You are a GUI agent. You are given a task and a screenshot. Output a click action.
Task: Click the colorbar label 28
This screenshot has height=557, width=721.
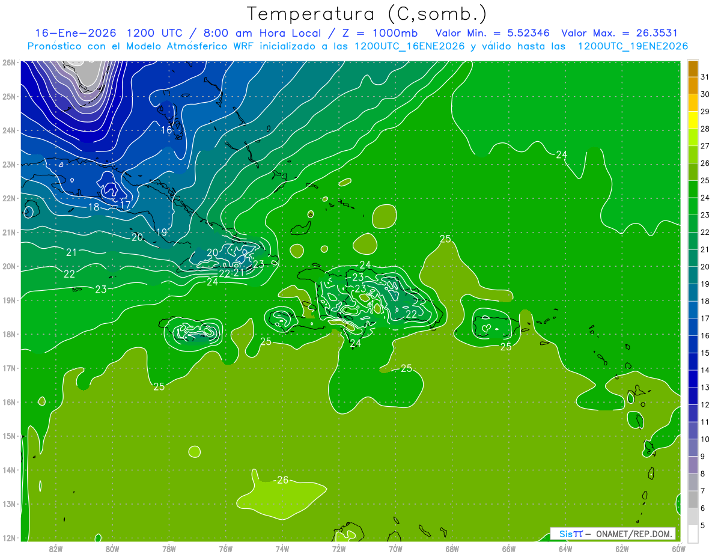coord(705,129)
